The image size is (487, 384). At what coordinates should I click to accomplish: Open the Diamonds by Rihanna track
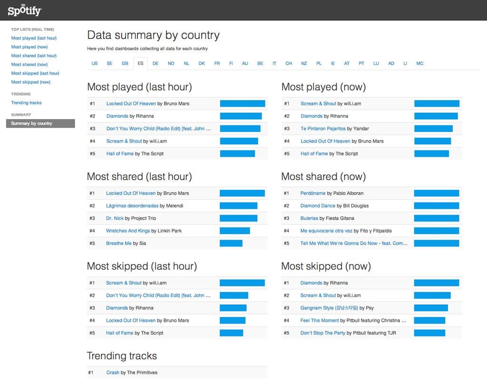tap(117, 116)
